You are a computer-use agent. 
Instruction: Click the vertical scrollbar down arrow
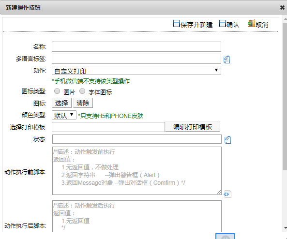pyautogui.click(x=285, y=228)
